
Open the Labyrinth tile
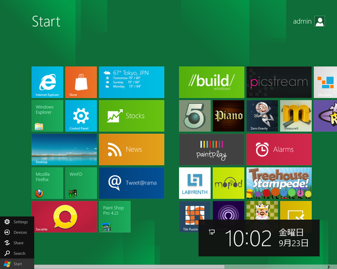(x=194, y=183)
